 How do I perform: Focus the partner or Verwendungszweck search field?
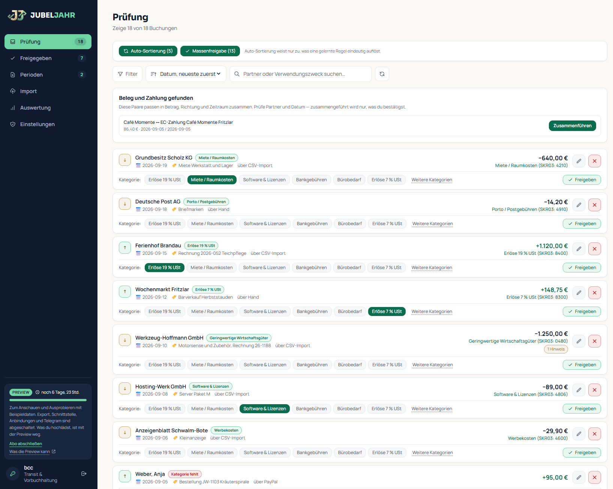click(301, 74)
